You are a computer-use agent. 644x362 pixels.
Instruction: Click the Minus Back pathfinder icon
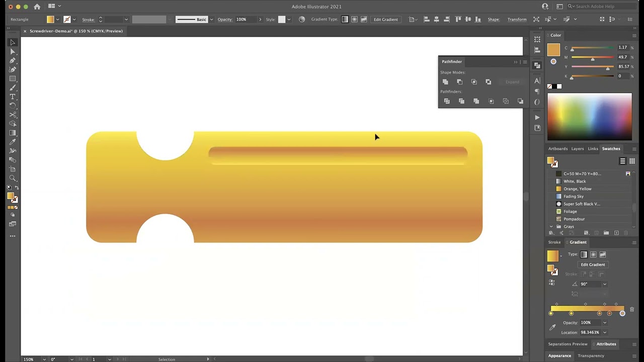[520, 101]
